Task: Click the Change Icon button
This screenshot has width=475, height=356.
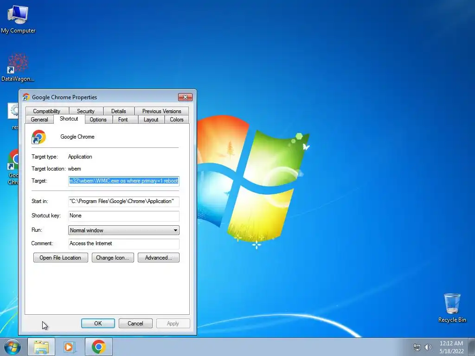Action: pyautogui.click(x=113, y=258)
